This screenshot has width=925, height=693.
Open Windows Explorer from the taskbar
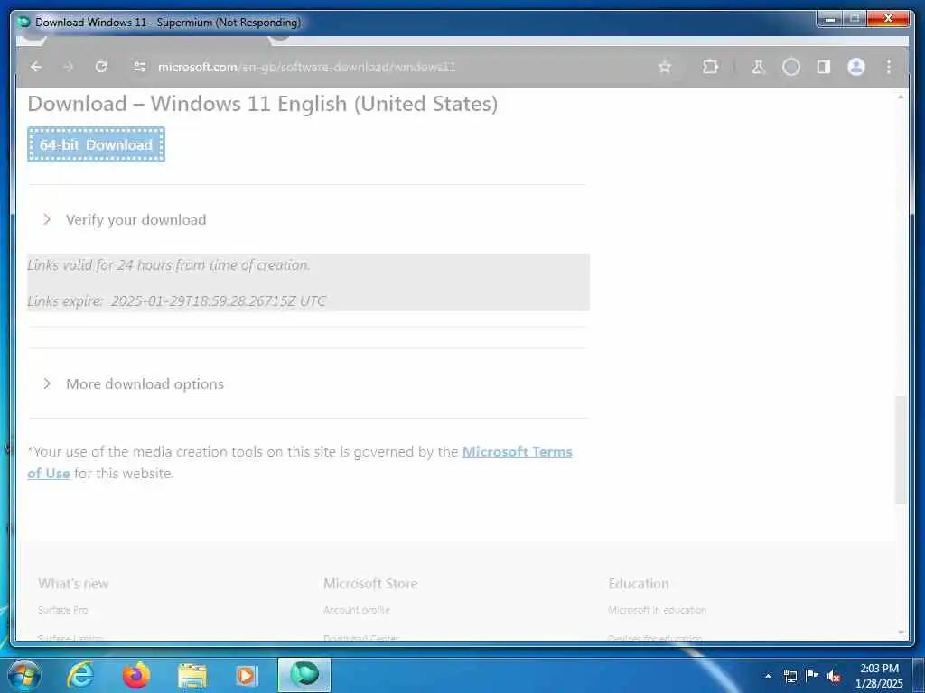pyautogui.click(x=192, y=676)
